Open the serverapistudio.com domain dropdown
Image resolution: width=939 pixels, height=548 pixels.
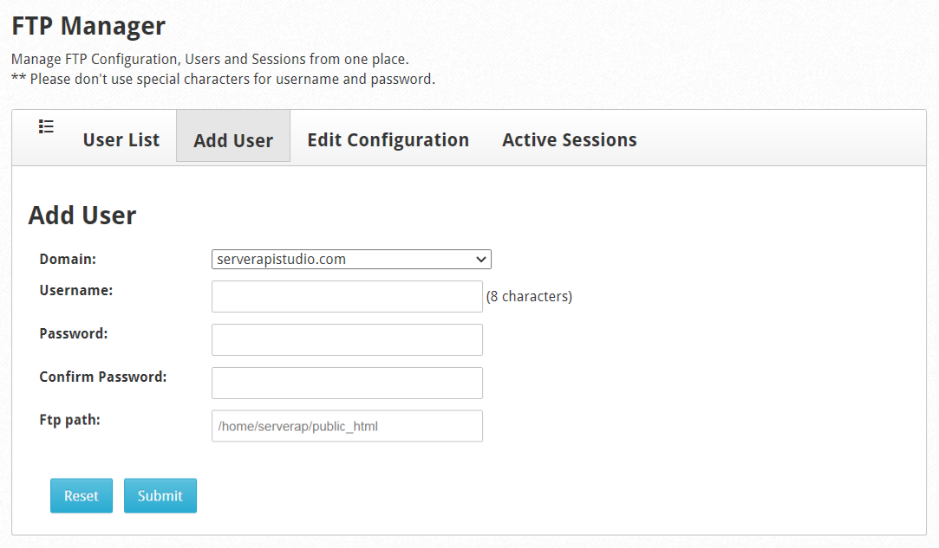(x=351, y=259)
